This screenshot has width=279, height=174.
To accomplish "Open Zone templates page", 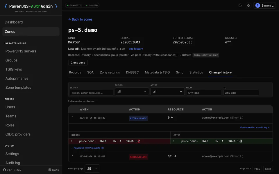I will tap(18, 88).
